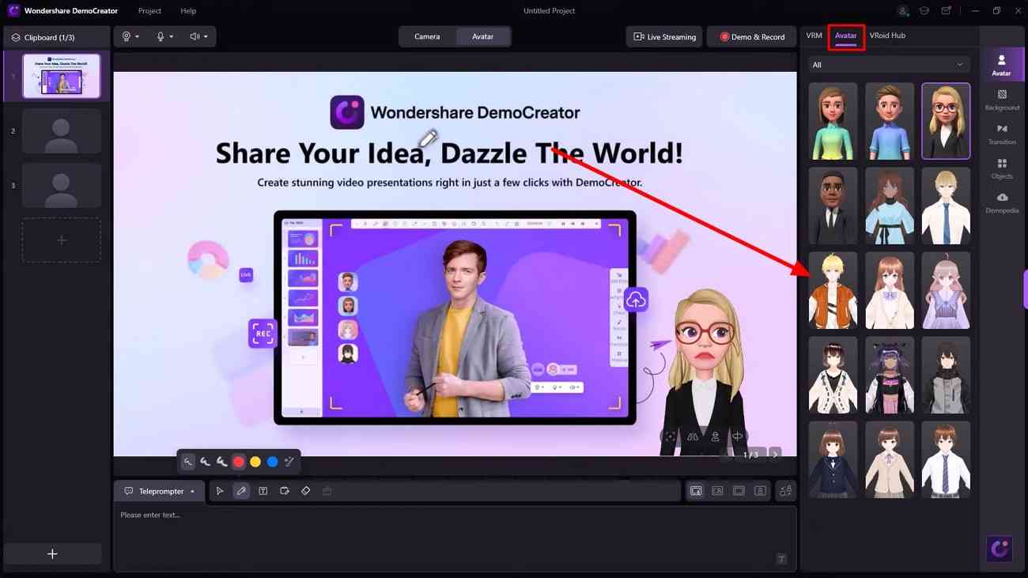The image size is (1028, 578).
Task: Click the next slide arrow on canvas
Action: (775, 454)
